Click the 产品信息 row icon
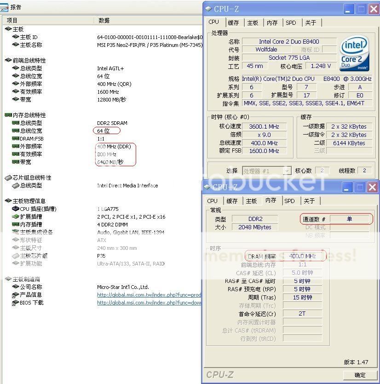380x384 pixels. pyautogui.click(x=16, y=295)
